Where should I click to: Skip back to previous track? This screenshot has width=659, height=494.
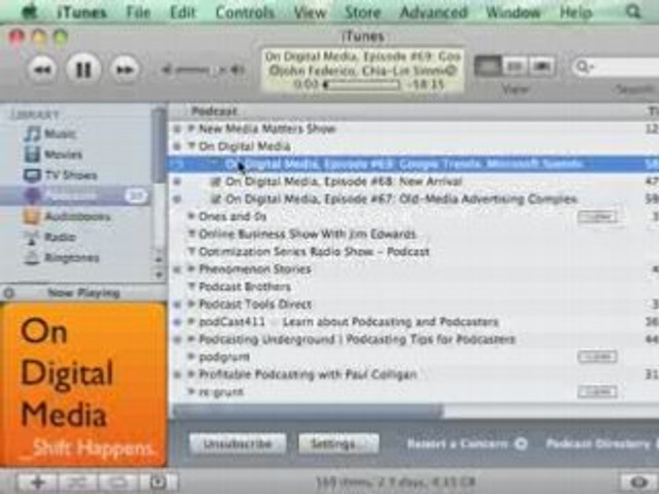click(x=43, y=69)
